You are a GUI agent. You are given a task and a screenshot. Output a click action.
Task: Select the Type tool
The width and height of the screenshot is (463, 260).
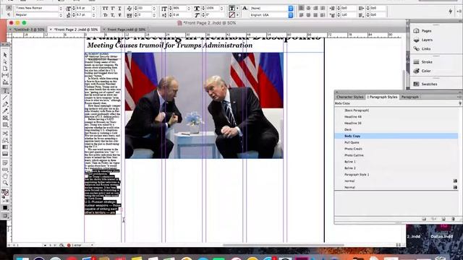coord(5,91)
